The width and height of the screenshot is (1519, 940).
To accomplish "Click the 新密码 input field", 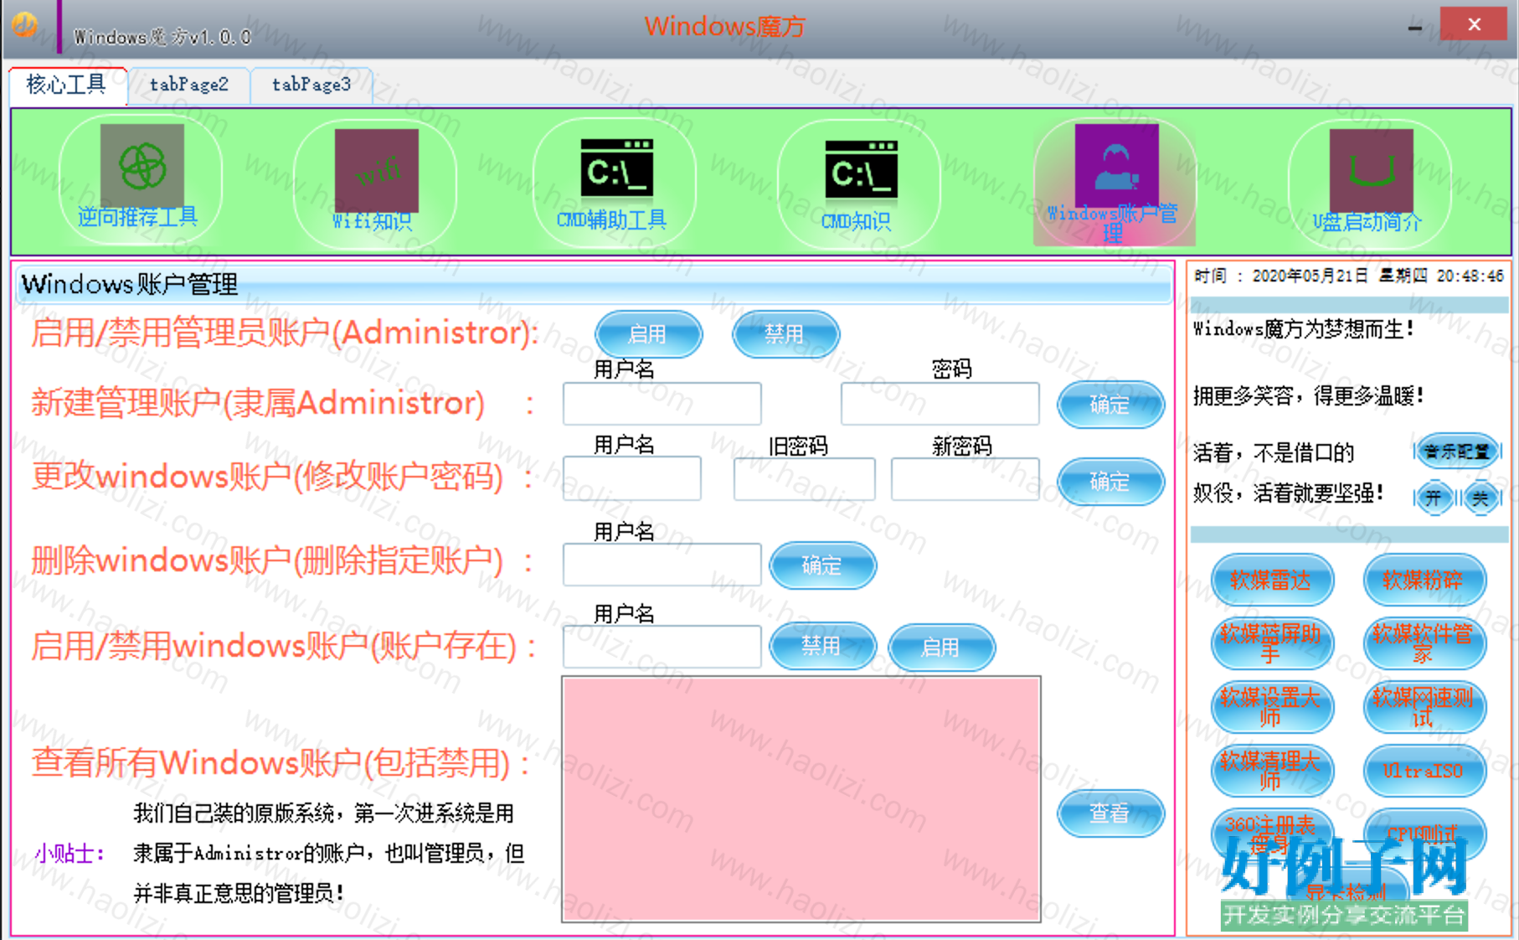I will [965, 478].
